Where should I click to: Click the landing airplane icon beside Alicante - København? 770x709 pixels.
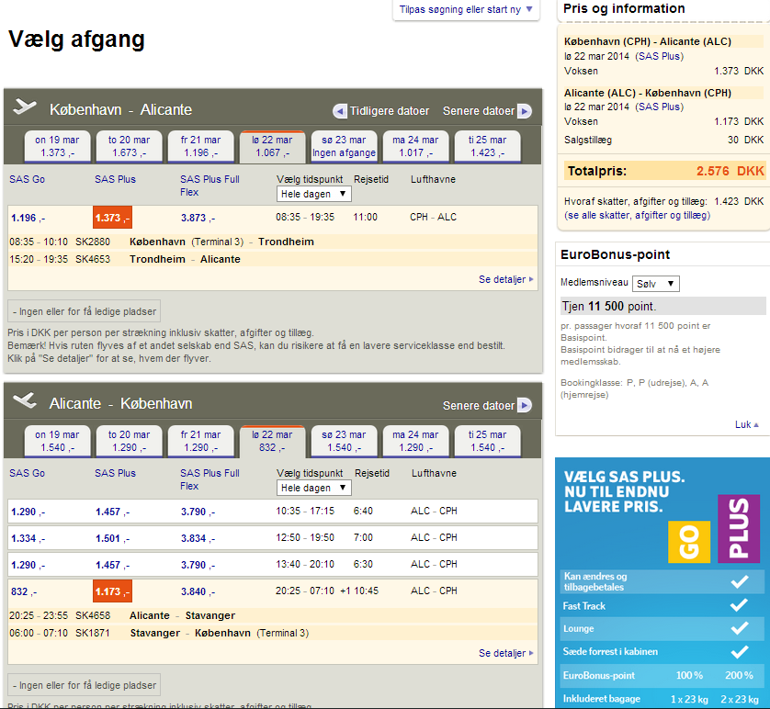pos(25,402)
